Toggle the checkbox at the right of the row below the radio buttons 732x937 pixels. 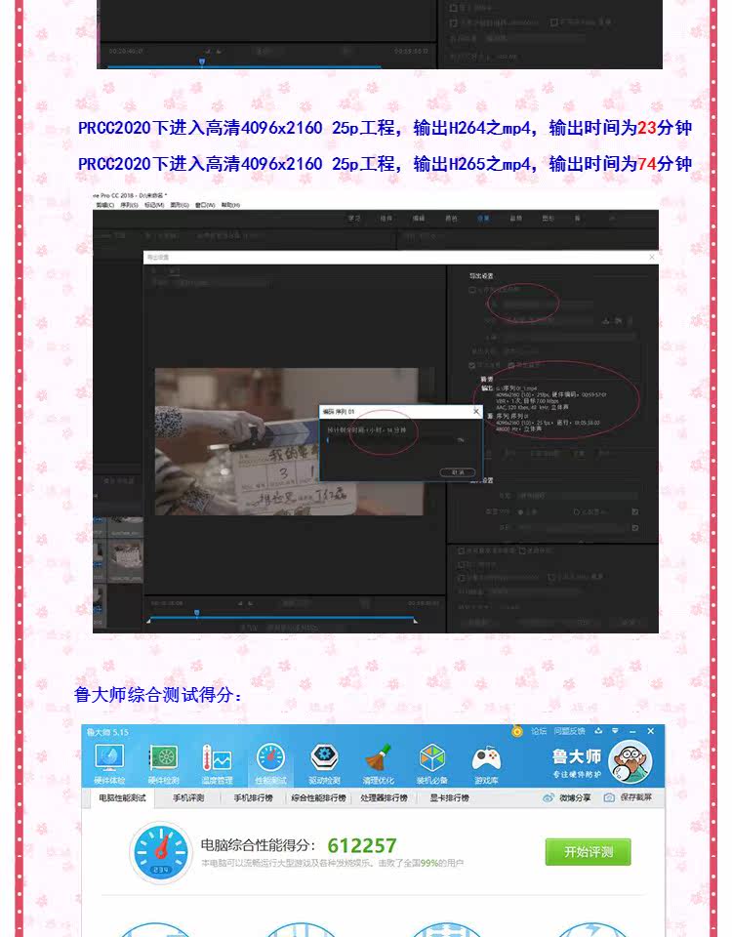(x=635, y=528)
